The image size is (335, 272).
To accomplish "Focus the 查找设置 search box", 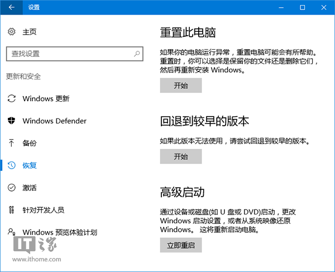I will (x=75, y=54).
